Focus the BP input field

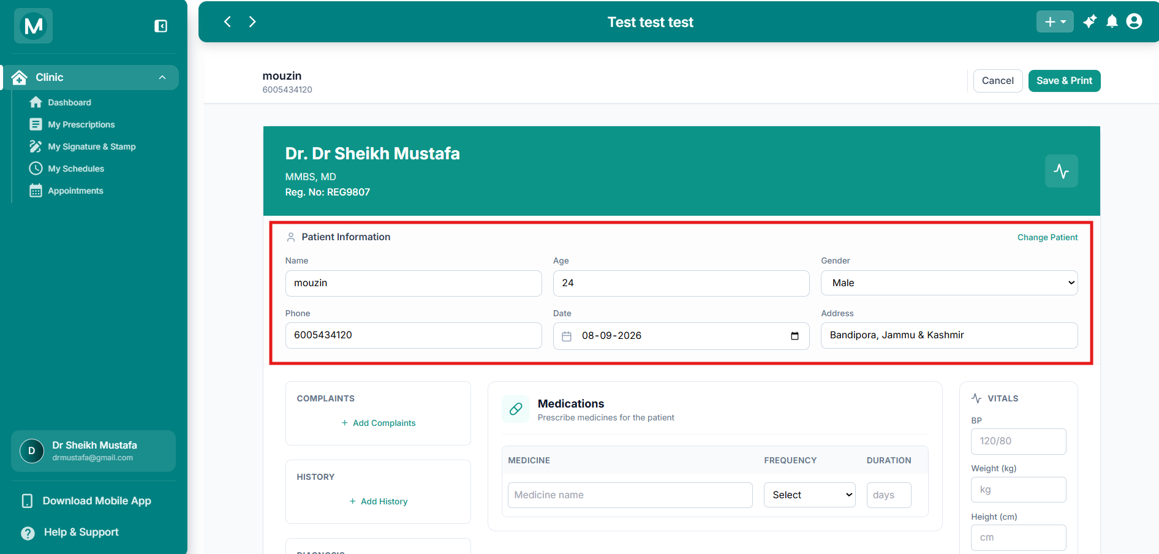(x=1018, y=441)
